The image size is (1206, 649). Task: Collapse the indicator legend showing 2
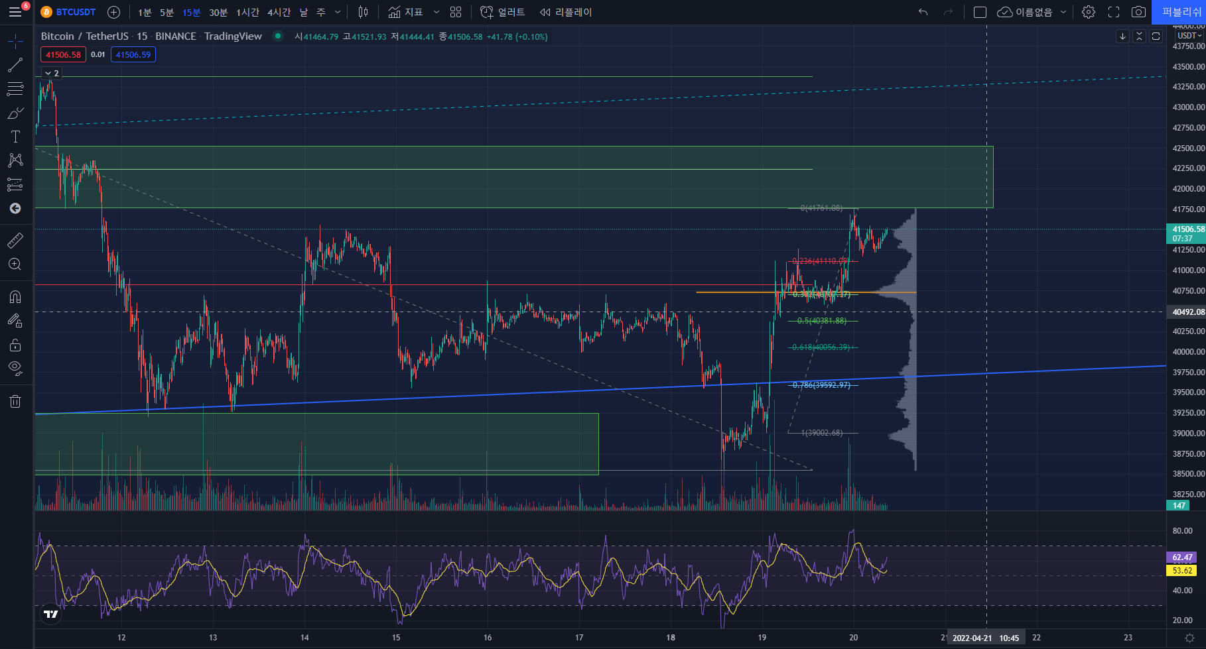[x=52, y=73]
